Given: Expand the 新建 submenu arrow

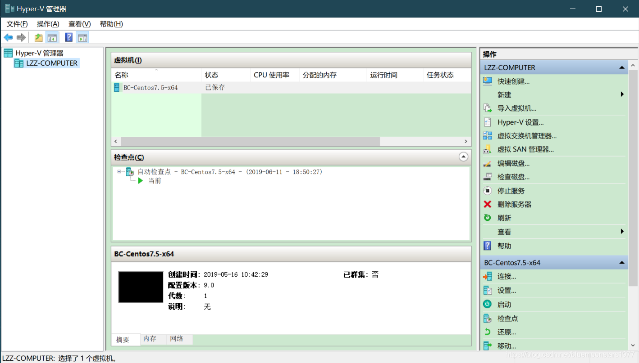Looking at the screenshot, I should tap(622, 94).
